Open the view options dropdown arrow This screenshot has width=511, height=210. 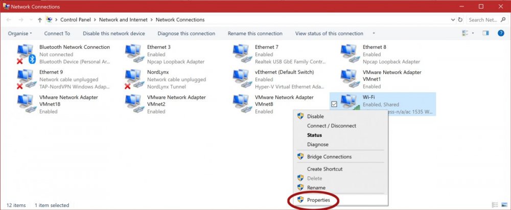[473, 33]
